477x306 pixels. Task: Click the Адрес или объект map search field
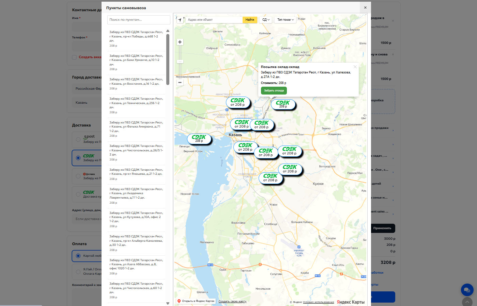(x=214, y=20)
